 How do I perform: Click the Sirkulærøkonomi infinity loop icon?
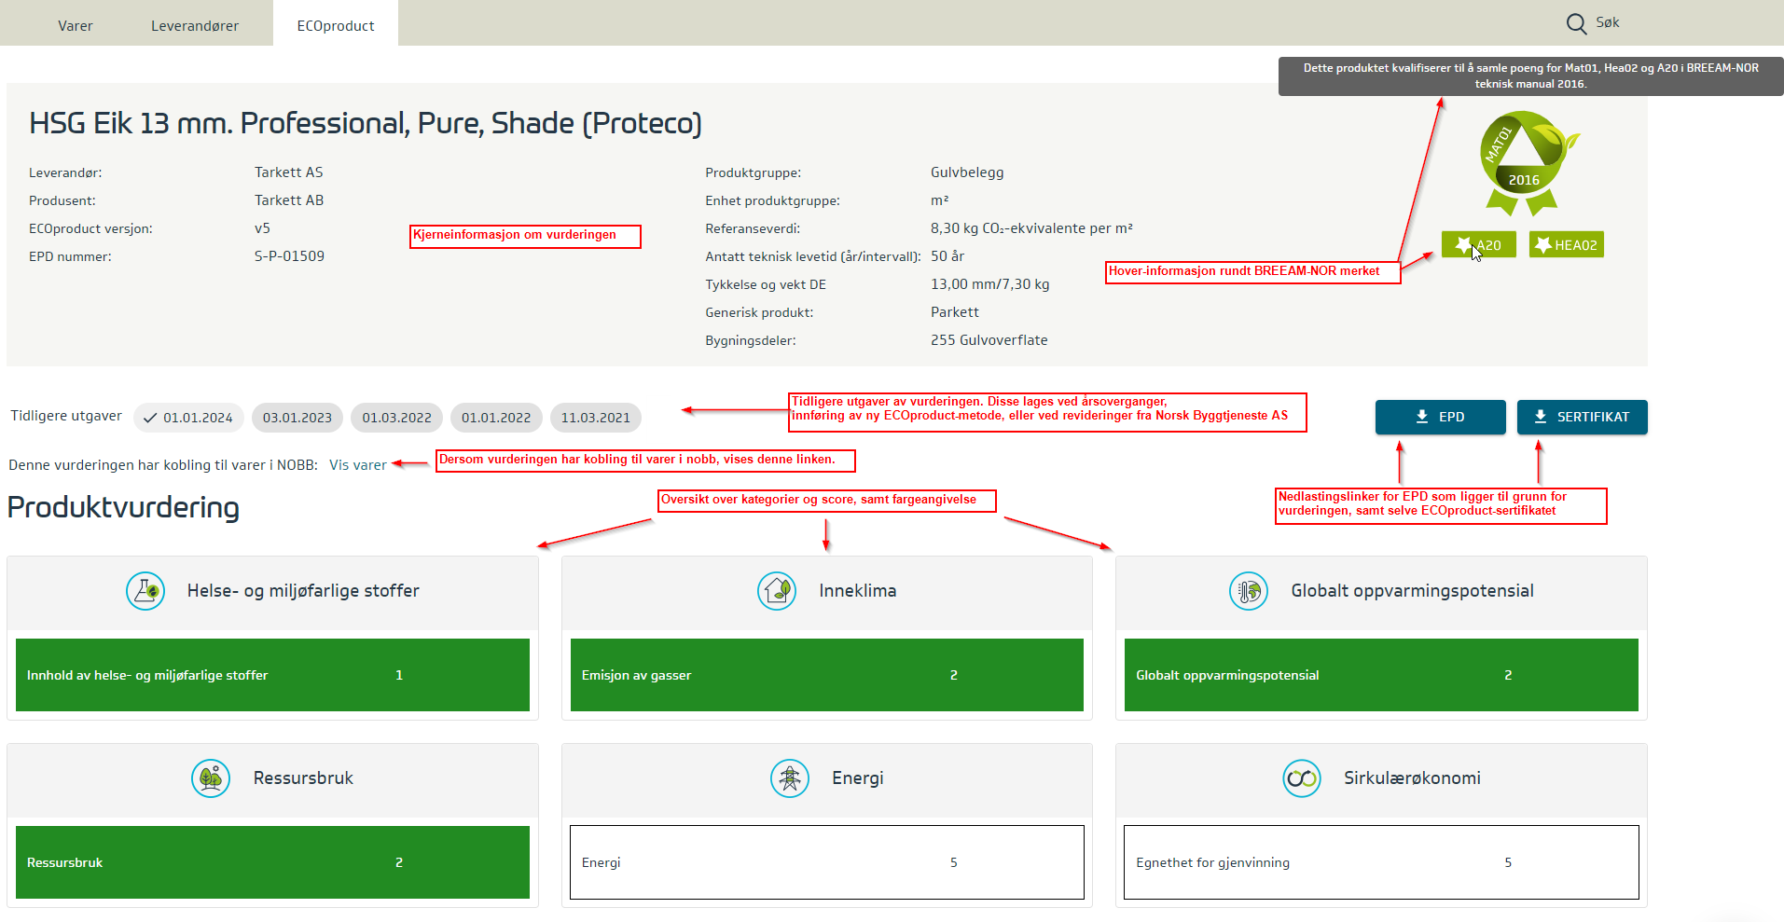point(1301,778)
